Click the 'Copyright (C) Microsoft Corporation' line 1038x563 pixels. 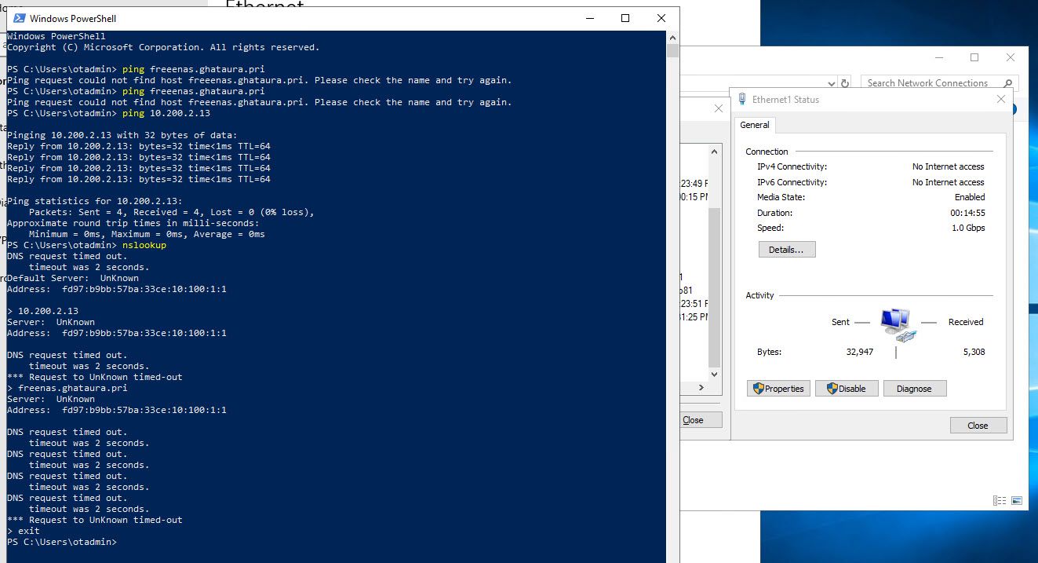(163, 47)
